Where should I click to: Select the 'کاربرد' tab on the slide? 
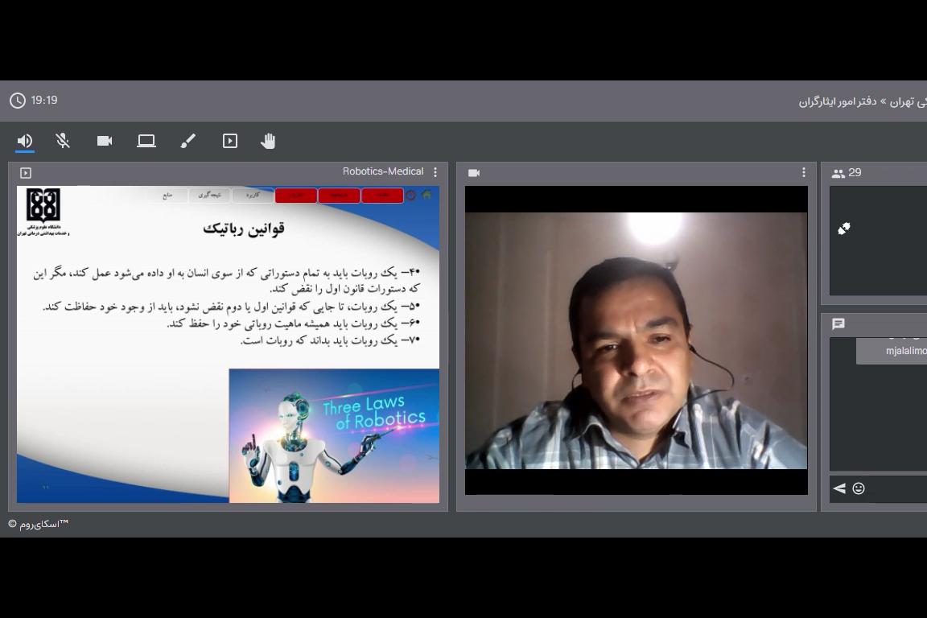[253, 196]
